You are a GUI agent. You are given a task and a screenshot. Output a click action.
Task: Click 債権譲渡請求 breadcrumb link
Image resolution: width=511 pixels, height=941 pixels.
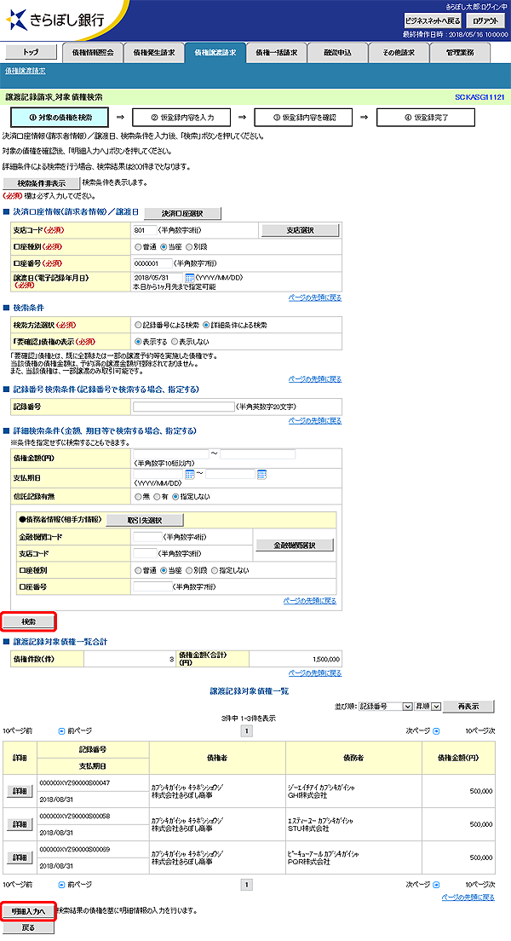coord(26,71)
